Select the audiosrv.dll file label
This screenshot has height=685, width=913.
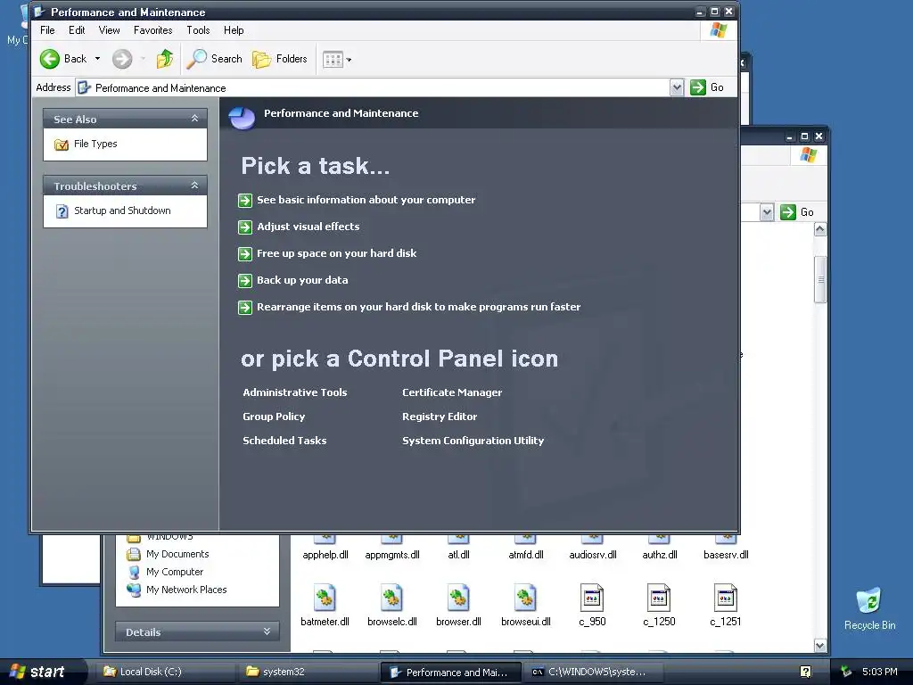593,555
